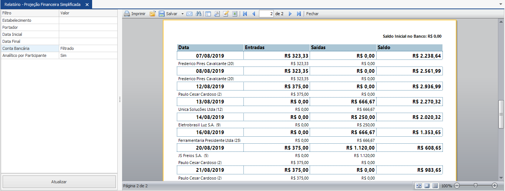Select the Relatório Projeção Financeira Simplificada tab

pyautogui.click(x=42, y=4)
